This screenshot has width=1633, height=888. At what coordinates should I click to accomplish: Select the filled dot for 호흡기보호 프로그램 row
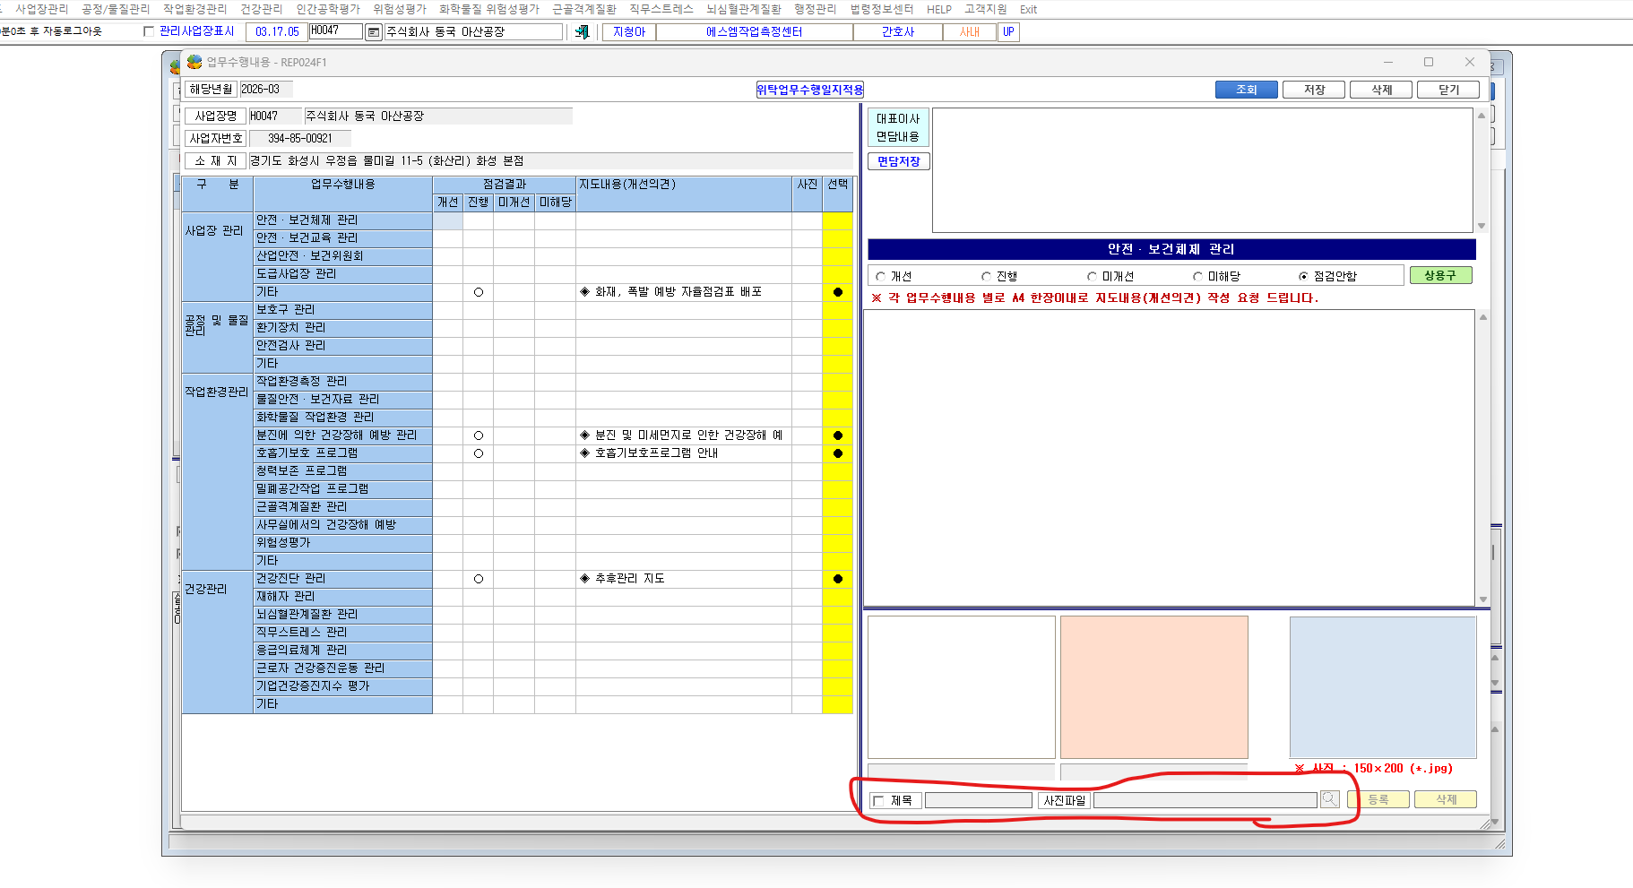coord(838,453)
